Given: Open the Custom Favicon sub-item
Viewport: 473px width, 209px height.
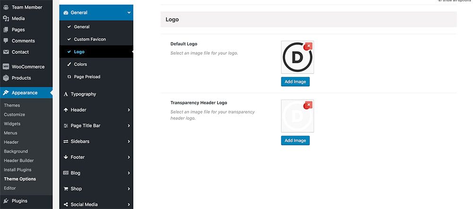Looking at the screenshot, I should 96,39.
